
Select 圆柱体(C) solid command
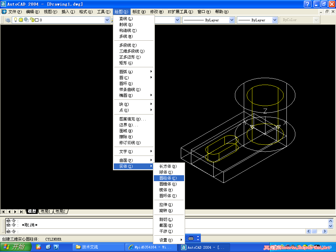click(169, 178)
